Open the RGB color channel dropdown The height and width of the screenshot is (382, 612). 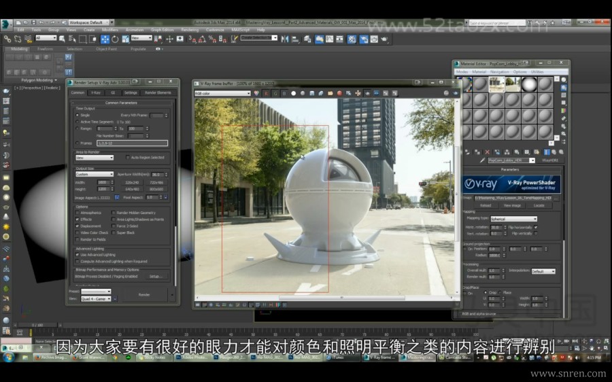(222, 93)
